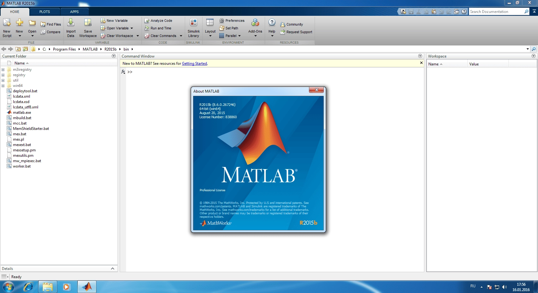The width and height of the screenshot is (538, 293).
Task: Select worker.bat file
Action: coord(22,166)
